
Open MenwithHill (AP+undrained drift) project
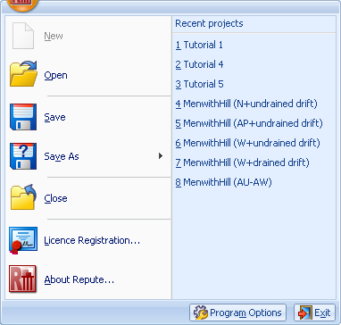(x=249, y=123)
